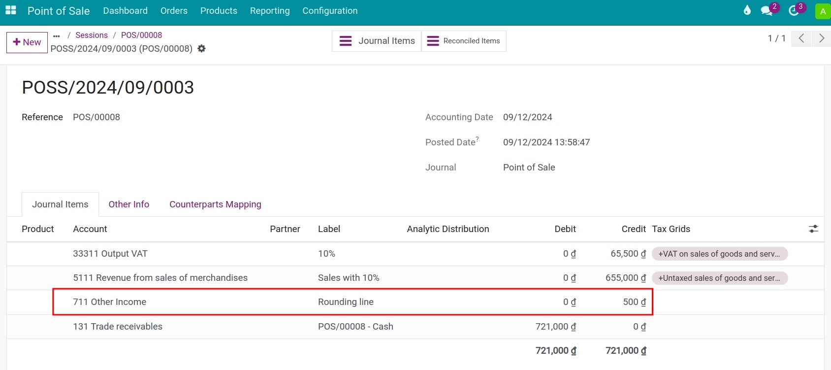Screen dimensions: 831x370
Task: Click the 1 / 1 pager counter
Action: [776, 38]
